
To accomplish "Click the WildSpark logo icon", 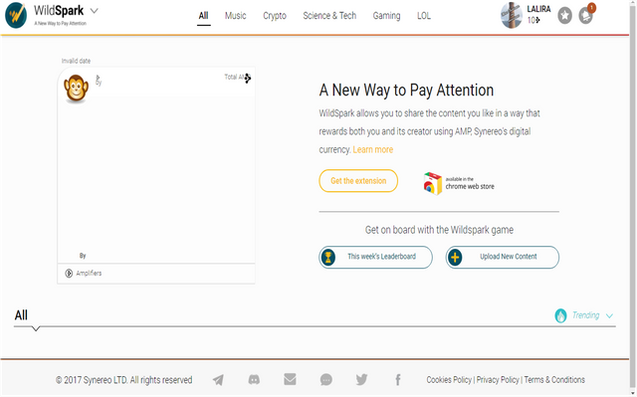I will 16,15.
